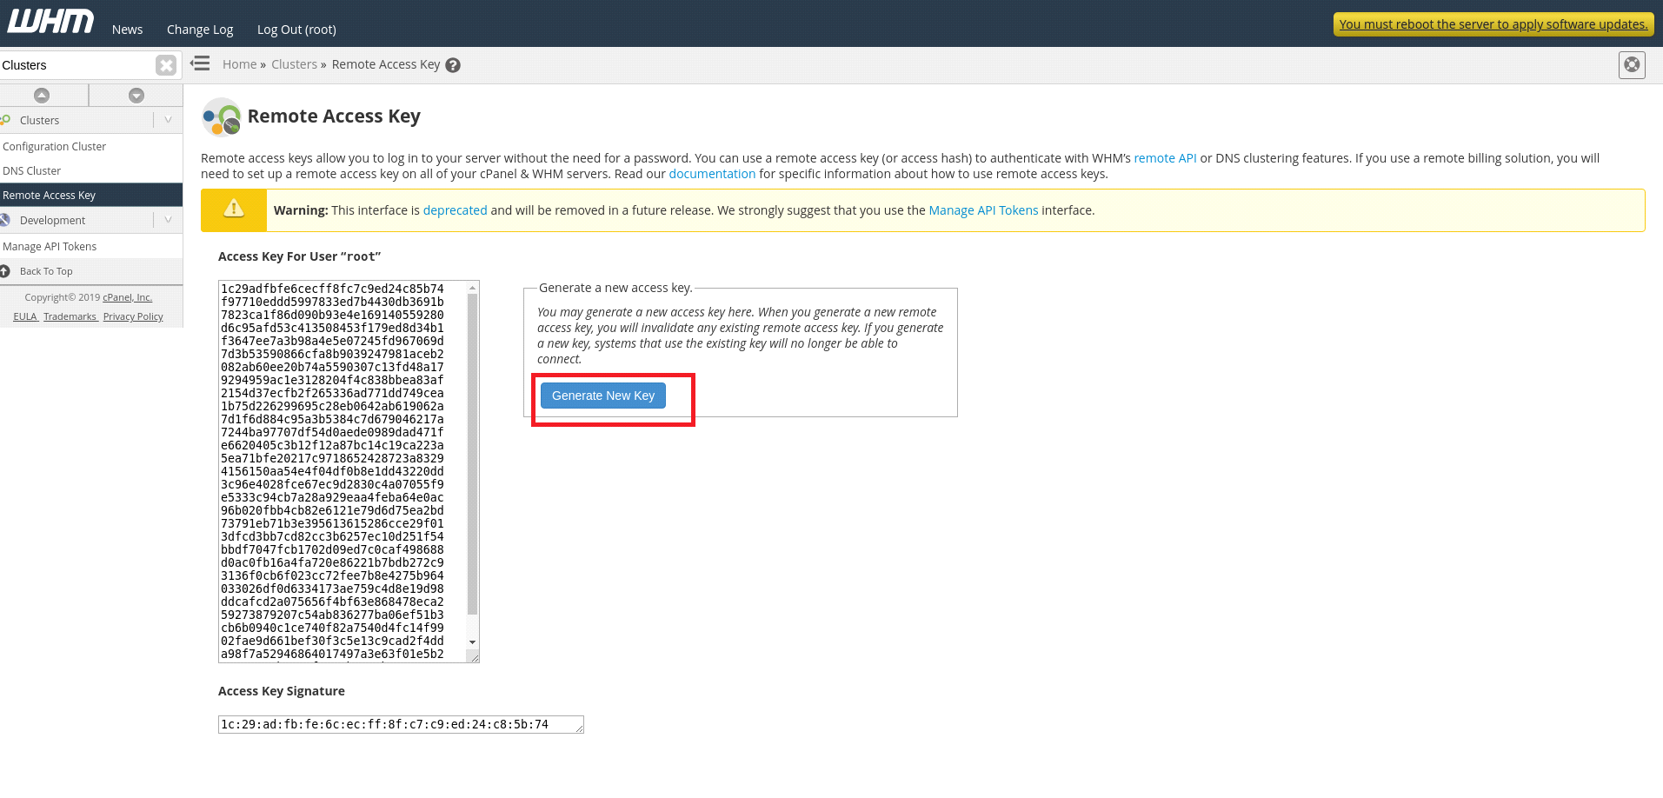Screen dimensions: 1663x798
Task: Expand all sidebar sections with down arrow
Action: point(136,96)
